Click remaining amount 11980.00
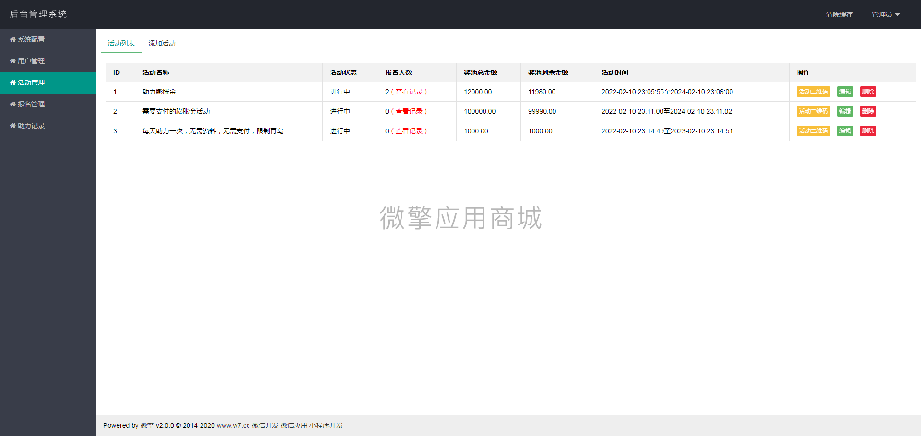 [542, 92]
